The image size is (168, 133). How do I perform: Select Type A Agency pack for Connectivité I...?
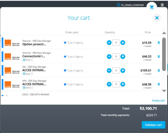click(74, 57)
